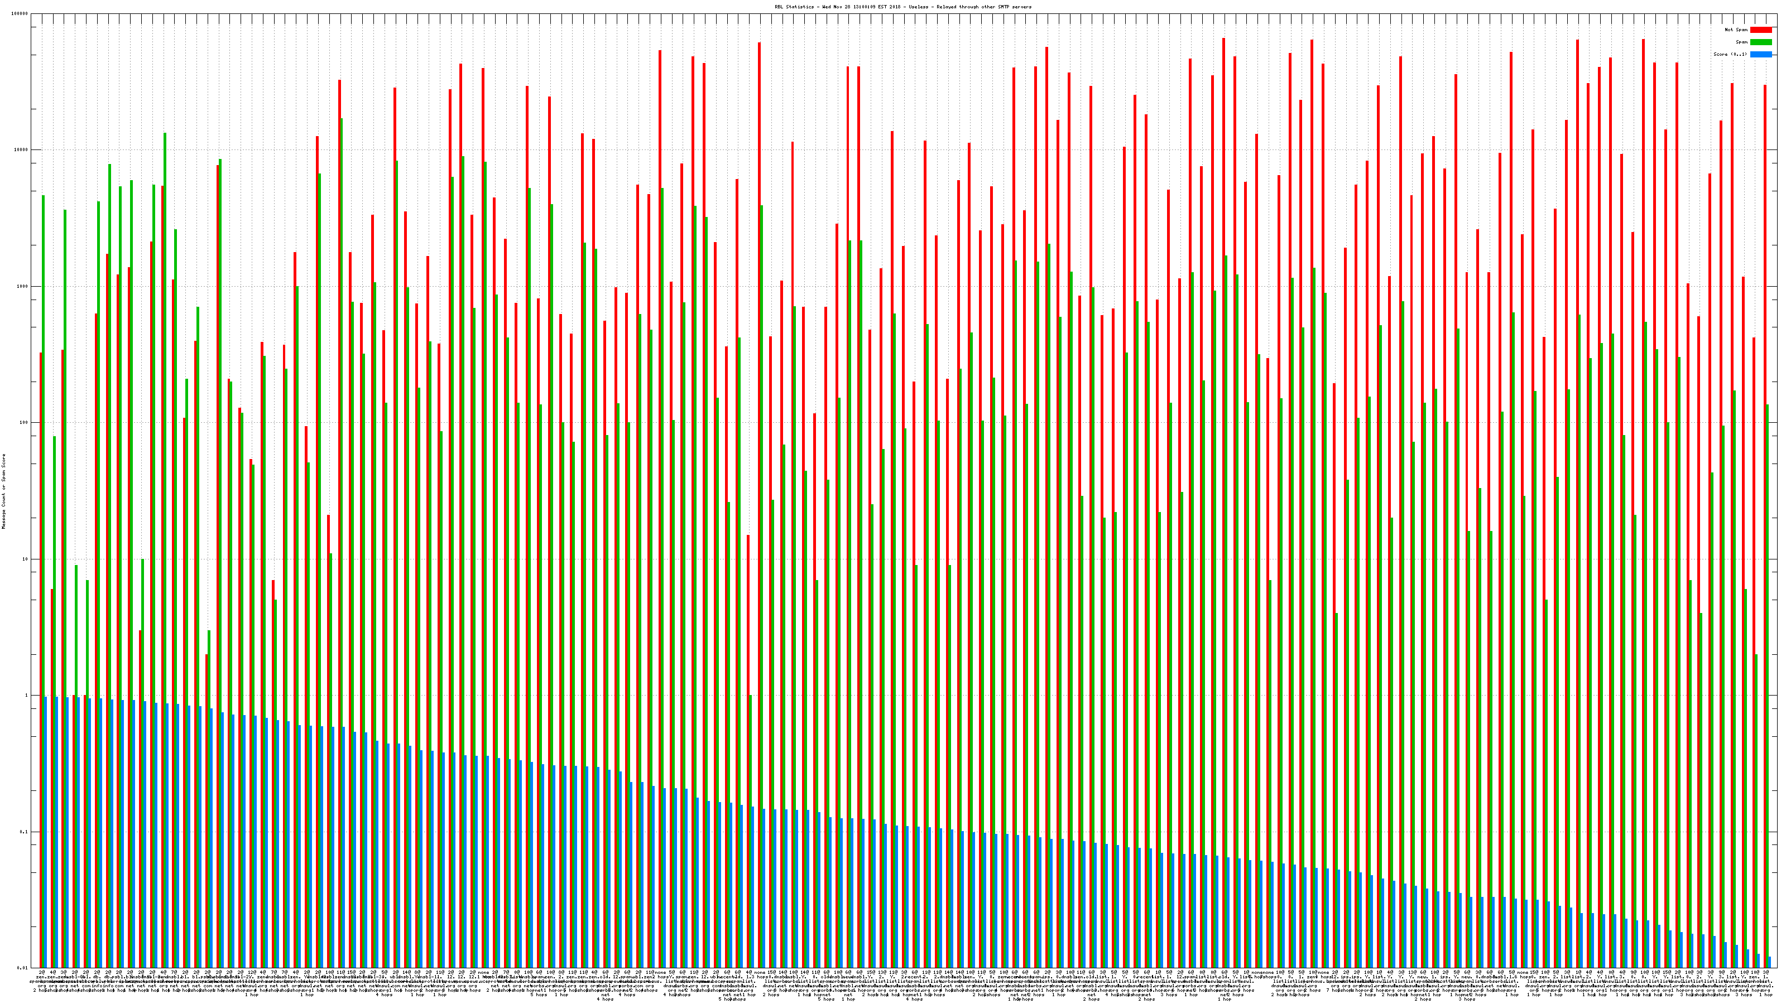Image resolution: width=1786 pixels, height=1004 pixels.
Task: Select the "Score (0..1)" legend label
Action: (x=1730, y=54)
